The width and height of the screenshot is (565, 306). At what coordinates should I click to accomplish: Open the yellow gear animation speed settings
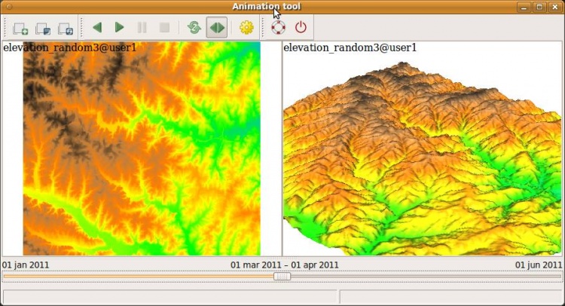tap(246, 28)
